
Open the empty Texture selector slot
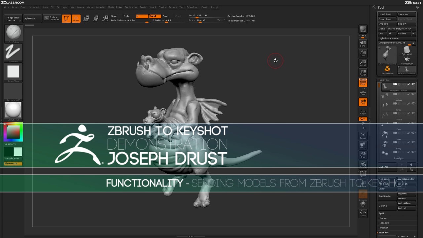[13, 92]
